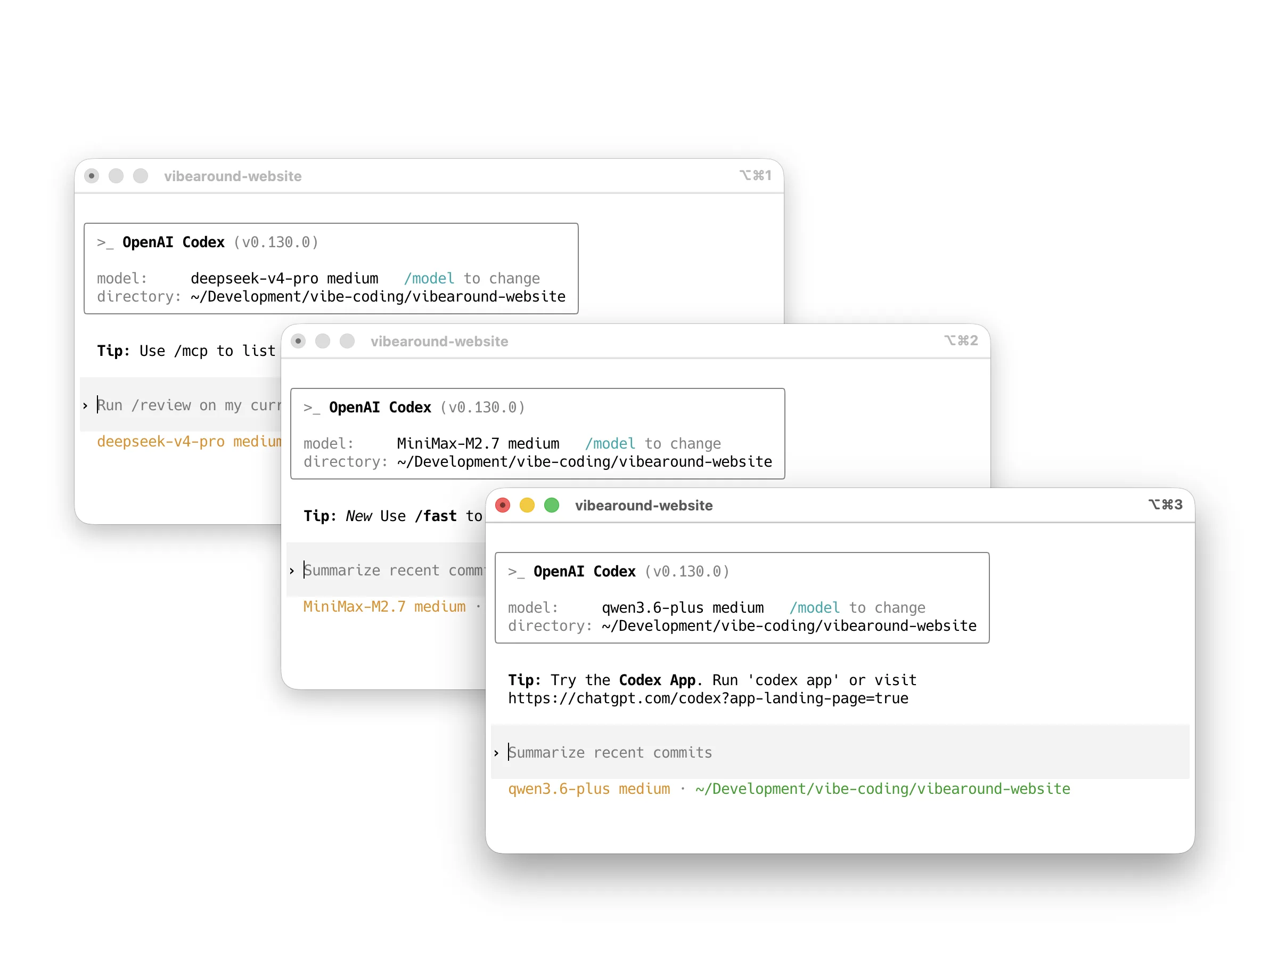Close the deepseek-v4-pro terminal window

pyautogui.click(x=91, y=176)
